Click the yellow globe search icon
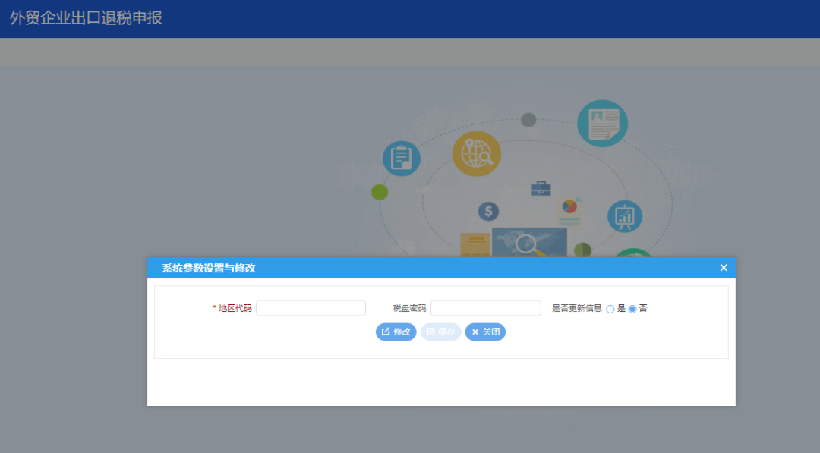The width and height of the screenshot is (820, 453). click(x=476, y=153)
